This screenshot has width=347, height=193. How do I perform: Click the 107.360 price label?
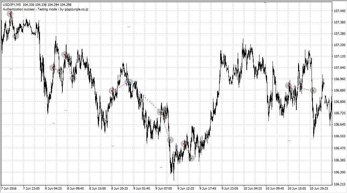coord(339,22)
